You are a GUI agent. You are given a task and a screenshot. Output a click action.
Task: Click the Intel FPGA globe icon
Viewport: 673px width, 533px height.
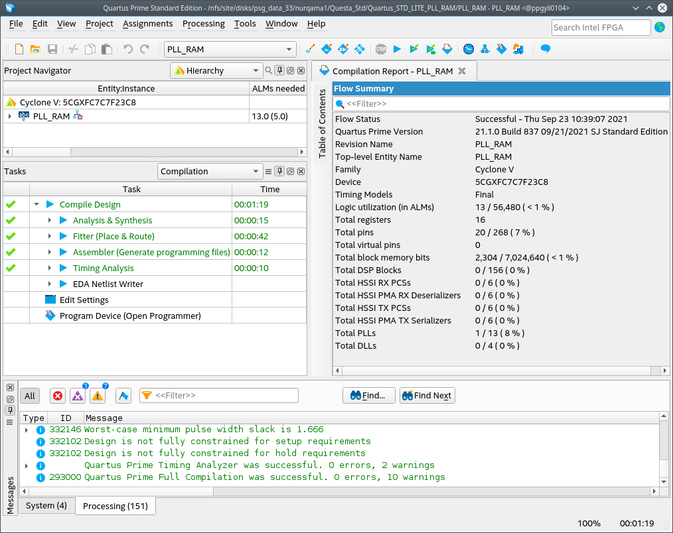(660, 27)
